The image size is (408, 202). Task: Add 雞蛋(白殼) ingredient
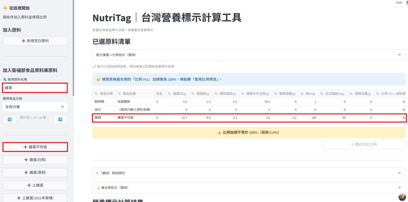[35, 160]
